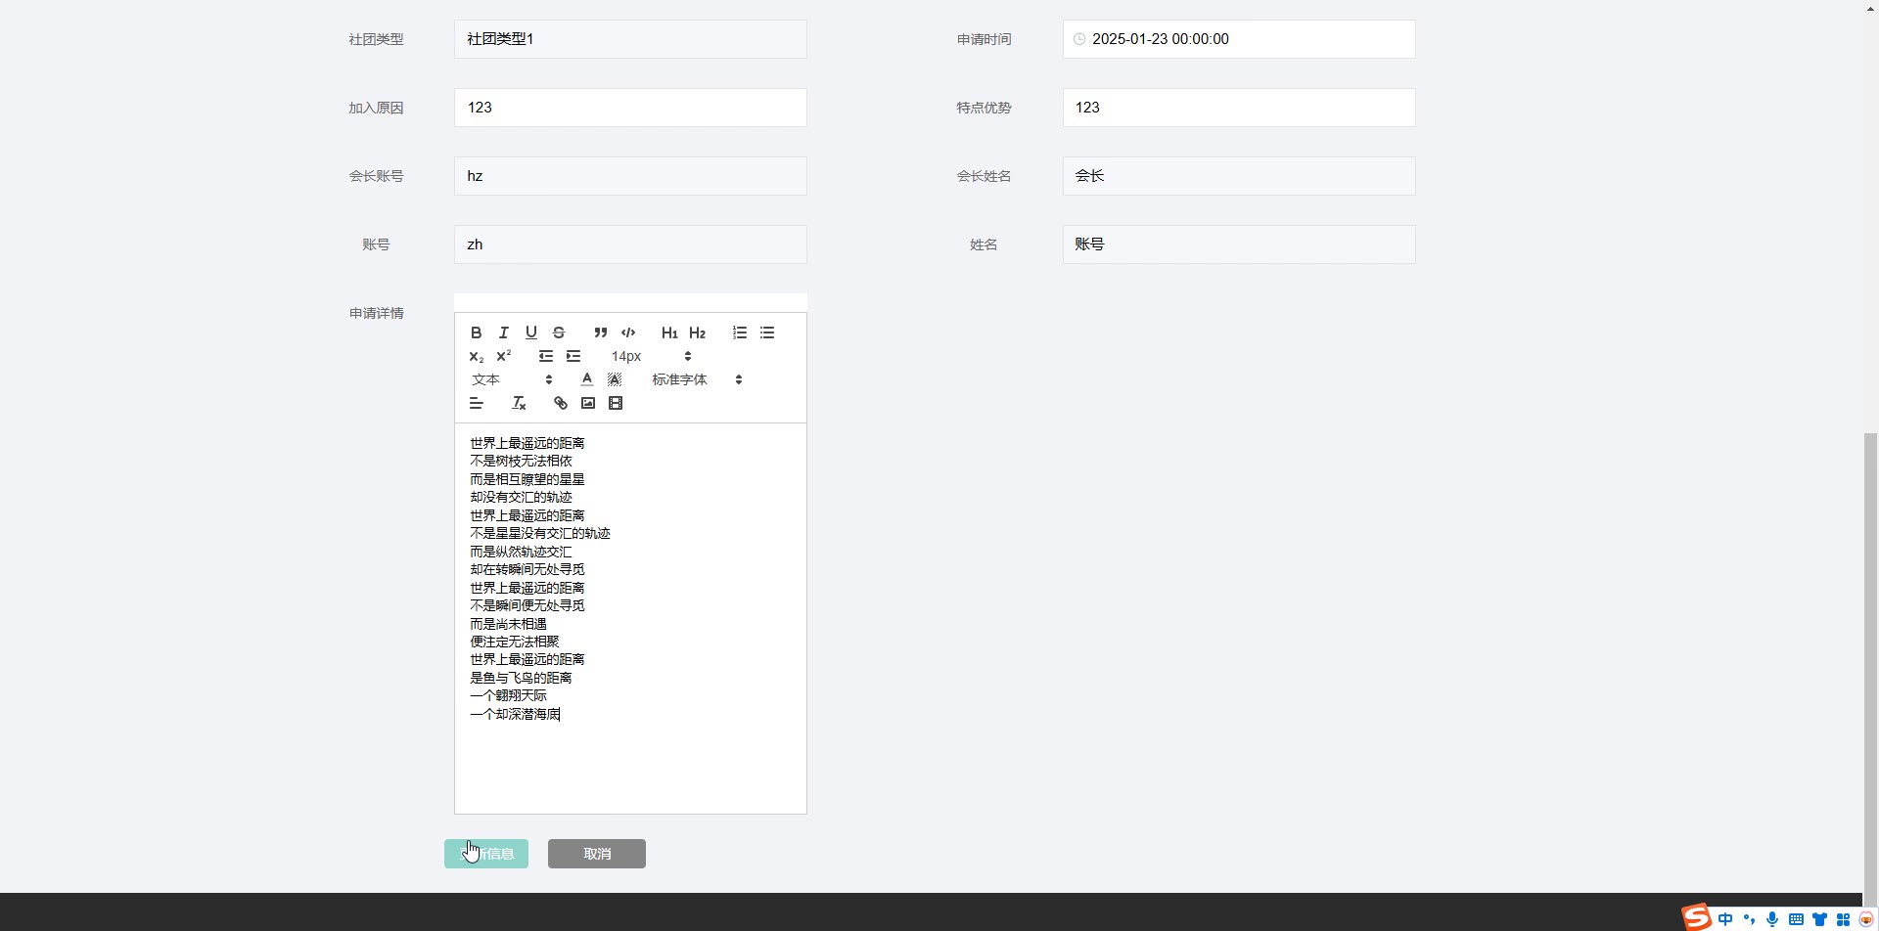Focus the 加入原因 input field
Screen dimensions: 1879x931
point(630,108)
